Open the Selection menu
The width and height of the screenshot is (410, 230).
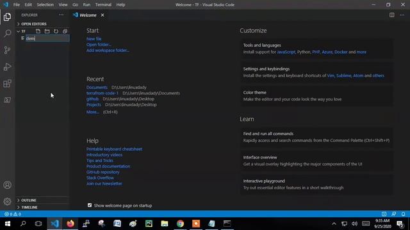(x=45, y=4)
